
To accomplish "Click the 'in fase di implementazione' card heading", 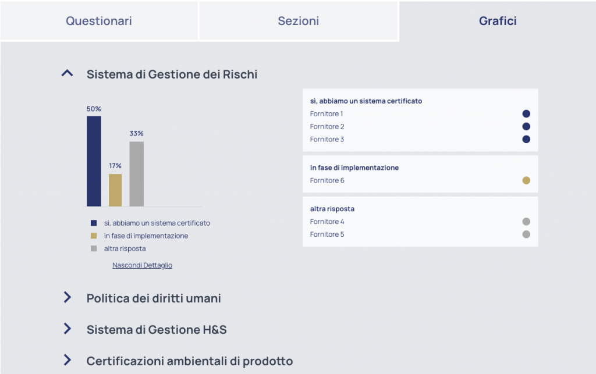I will pyautogui.click(x=354, y=168).
